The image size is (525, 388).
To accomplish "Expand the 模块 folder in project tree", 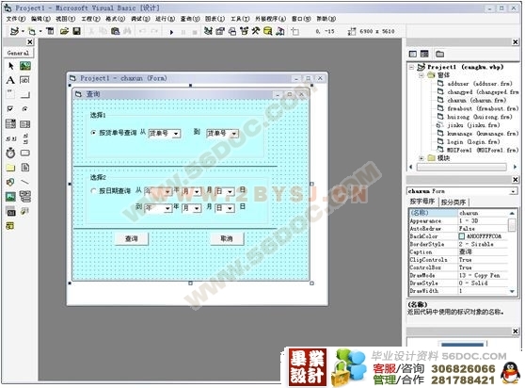I will tap(422, 158).
